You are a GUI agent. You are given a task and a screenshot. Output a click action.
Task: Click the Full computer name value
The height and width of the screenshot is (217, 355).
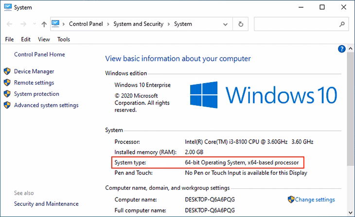pos(210,210)
